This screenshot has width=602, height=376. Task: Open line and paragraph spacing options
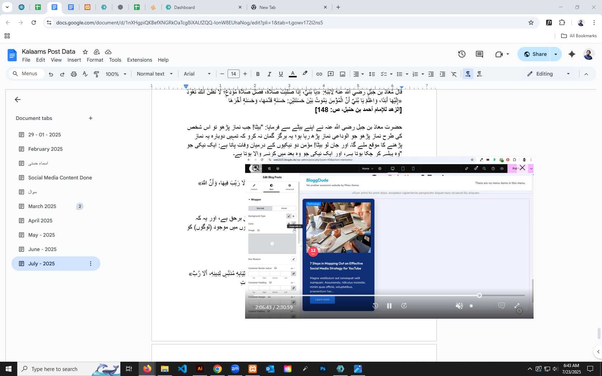(x=372, y=74)
